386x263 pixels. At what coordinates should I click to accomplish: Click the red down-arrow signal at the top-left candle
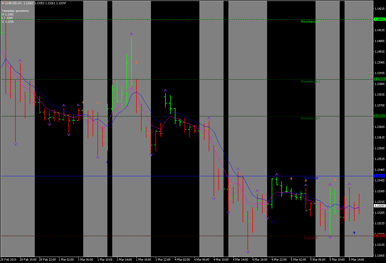tap(6, 2)
